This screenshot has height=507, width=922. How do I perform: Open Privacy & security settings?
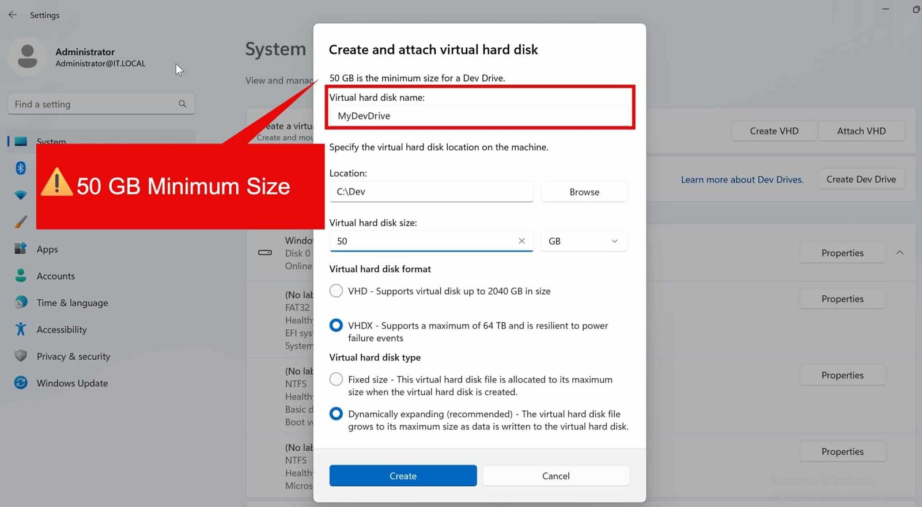click(x=73, y=356)
